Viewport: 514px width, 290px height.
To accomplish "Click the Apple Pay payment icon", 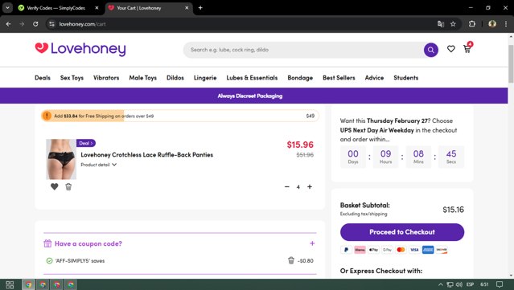I will click(x=373, y=250).
